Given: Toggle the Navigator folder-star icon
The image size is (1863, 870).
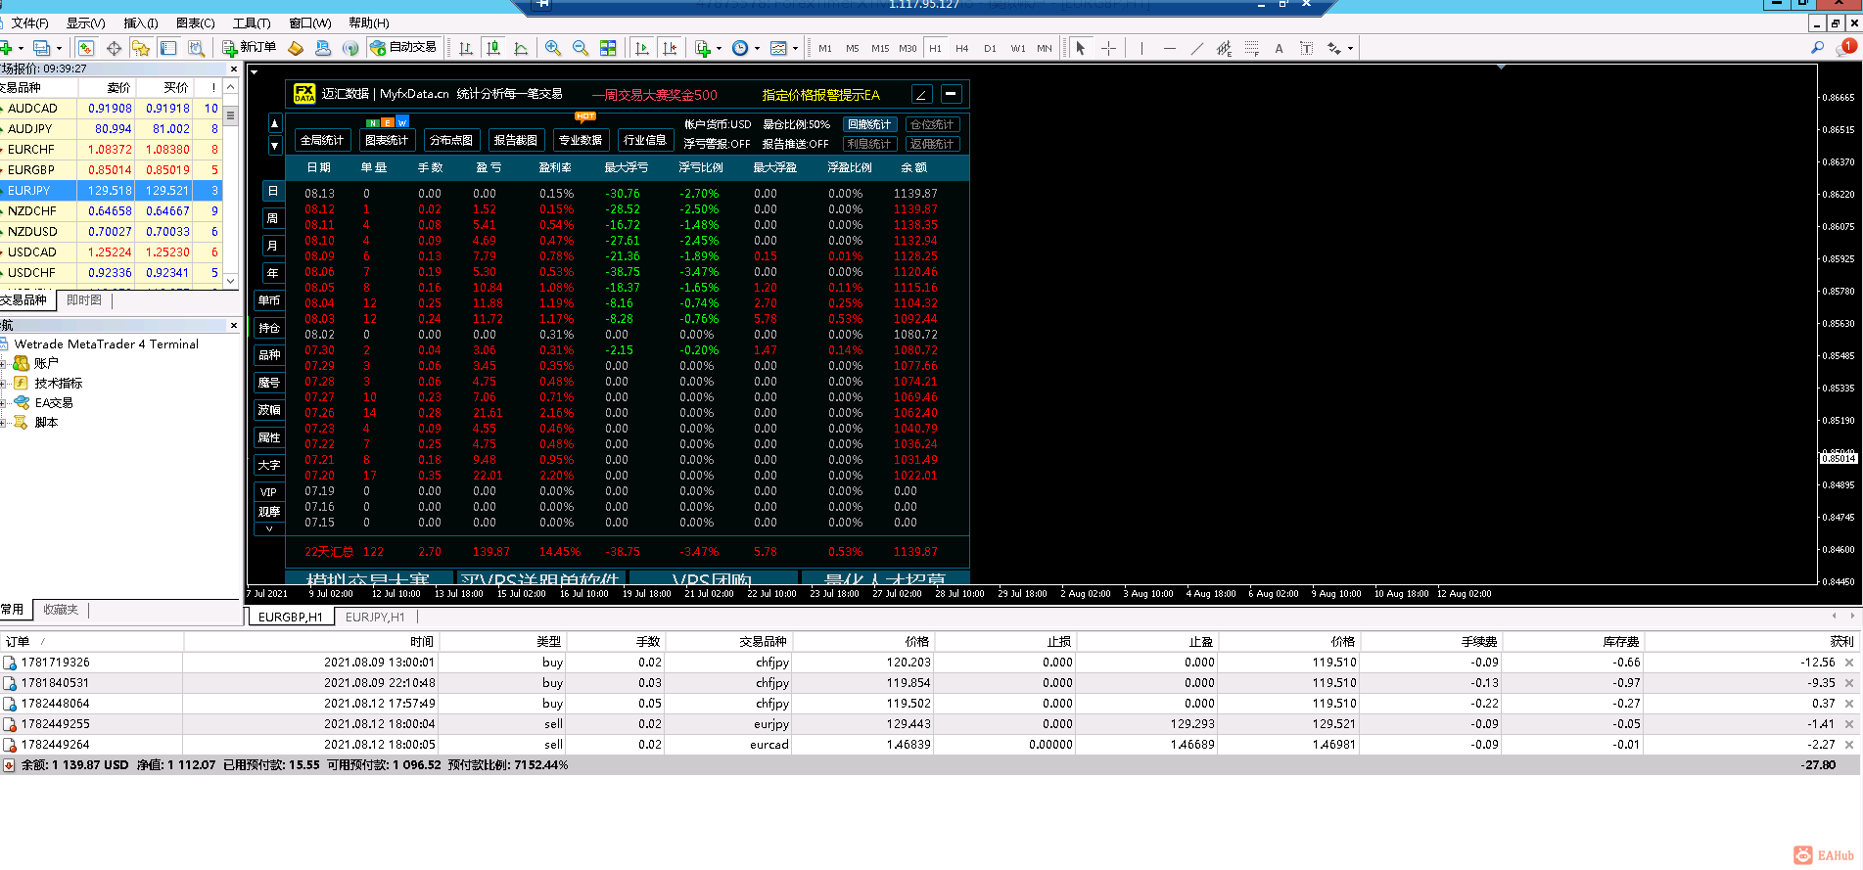Looking at the screenshot, I should (x=141, y=48).
